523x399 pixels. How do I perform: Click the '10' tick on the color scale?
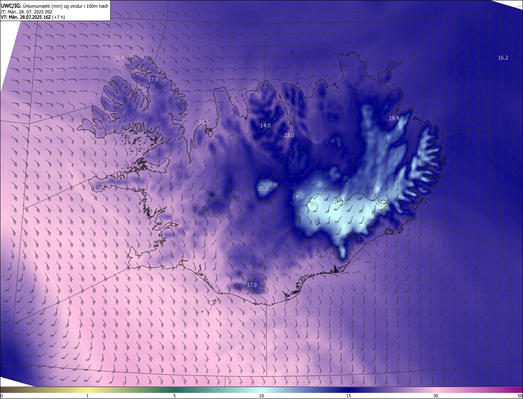[x=261, y=396]
